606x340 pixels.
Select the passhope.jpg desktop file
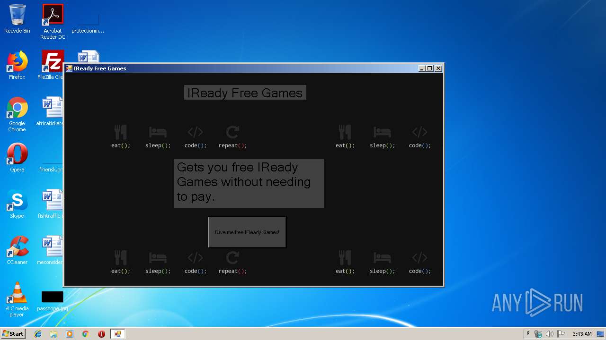pyautogui.click(x=52, y=301)
